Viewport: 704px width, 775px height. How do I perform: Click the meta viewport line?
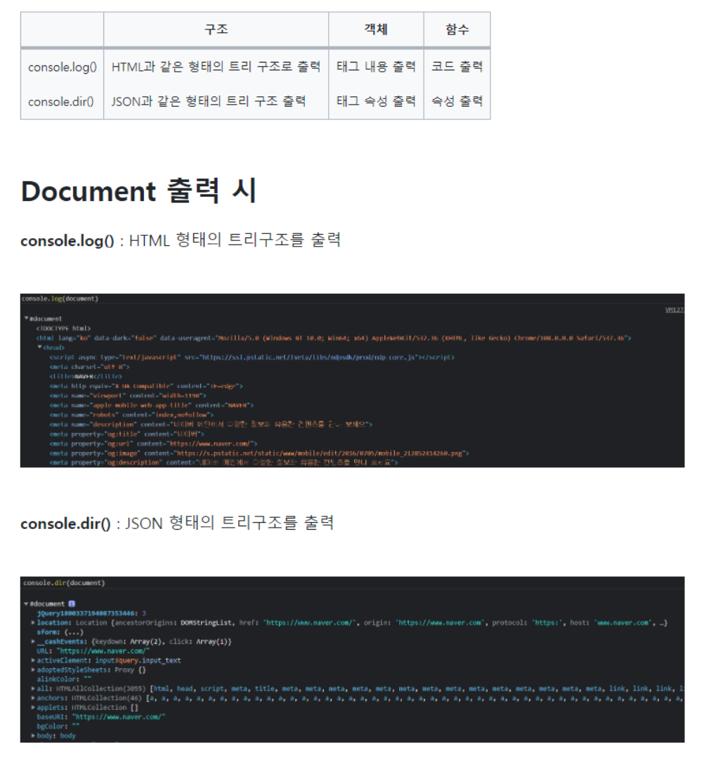pos(128,396)
